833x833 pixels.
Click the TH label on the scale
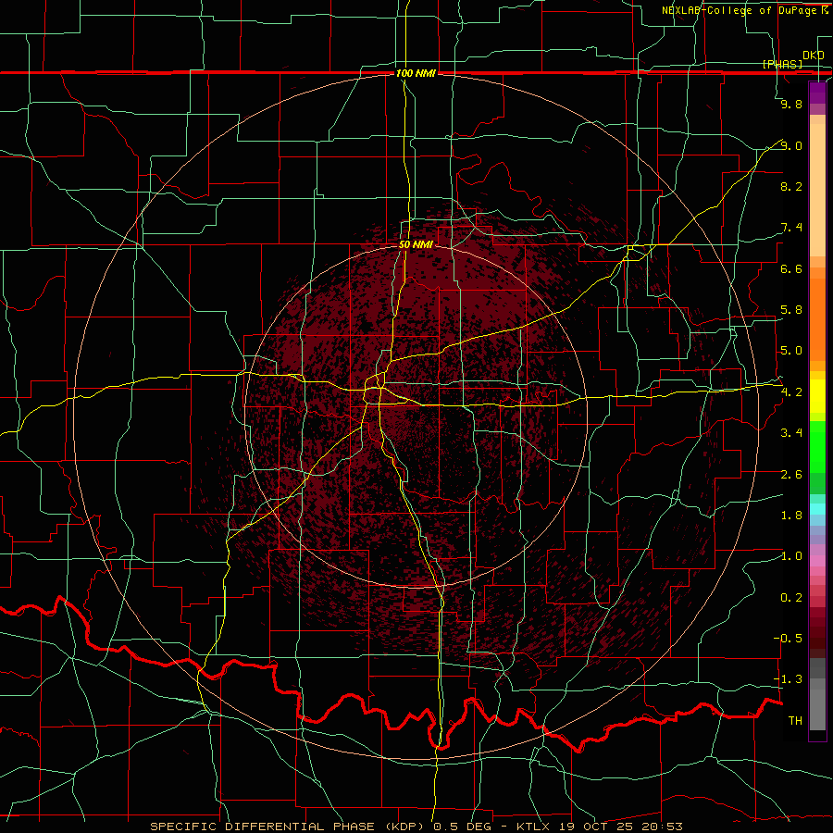tap(795, 721)
